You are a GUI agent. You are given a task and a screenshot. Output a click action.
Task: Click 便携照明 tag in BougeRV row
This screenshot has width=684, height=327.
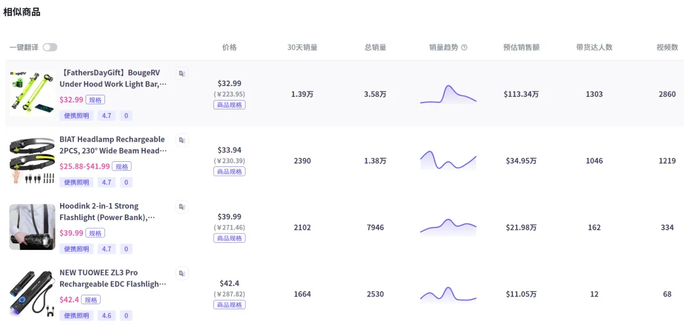(x=77, y=116)
